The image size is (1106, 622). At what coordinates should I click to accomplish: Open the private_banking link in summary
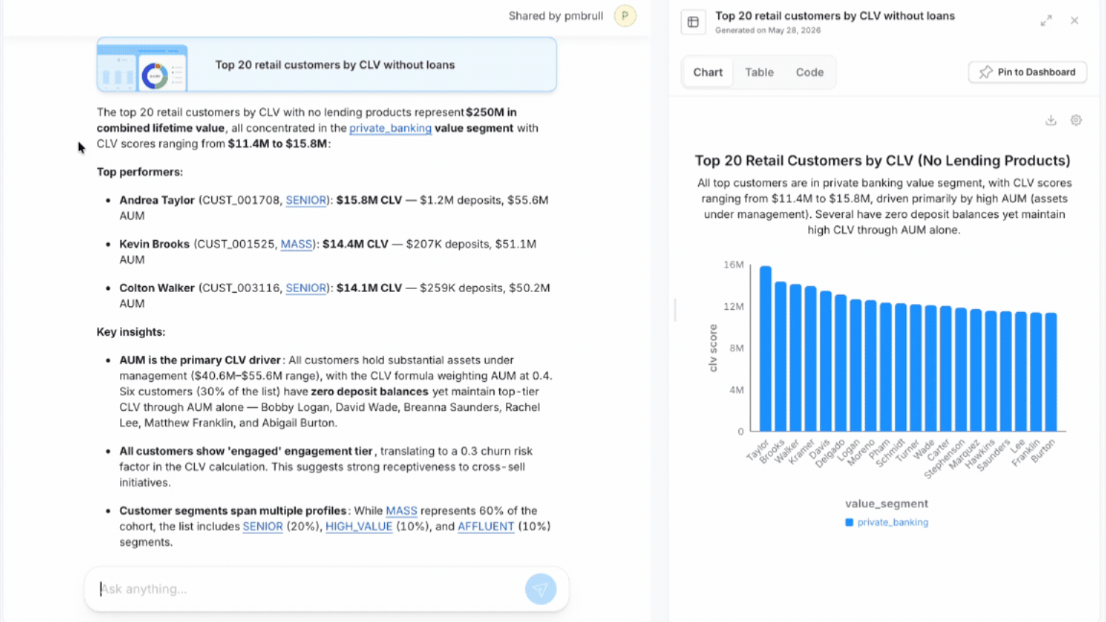pos(390,128)
